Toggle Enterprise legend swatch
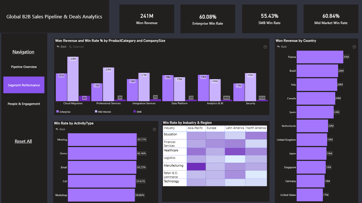This screenshot has width=362, height=203. coord(58,112)
